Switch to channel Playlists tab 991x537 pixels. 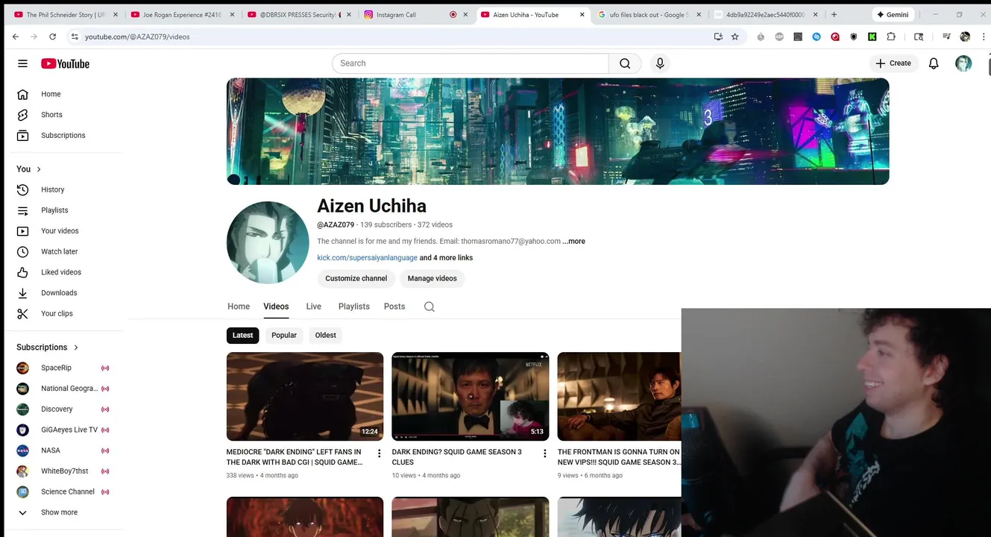click(x=354, y=307)
